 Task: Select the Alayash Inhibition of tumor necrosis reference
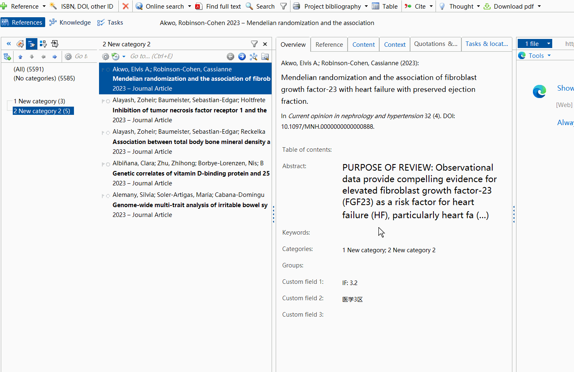tap(185, 110)
